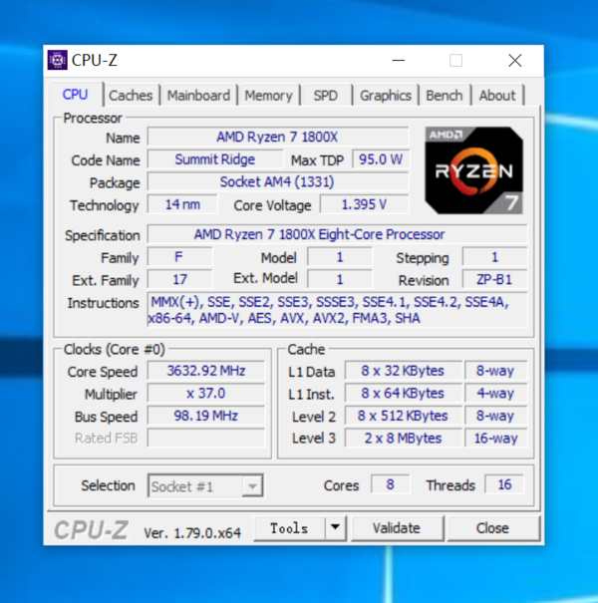Click the Validate button
The height and width of the screenshot is (603, 598).
(397, 528)
